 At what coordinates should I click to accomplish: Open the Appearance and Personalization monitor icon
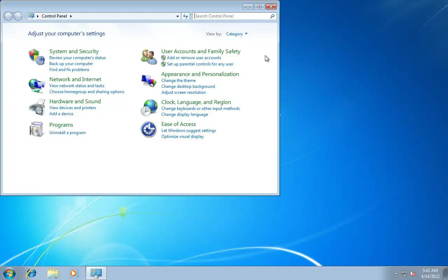[x=149, y=81]
